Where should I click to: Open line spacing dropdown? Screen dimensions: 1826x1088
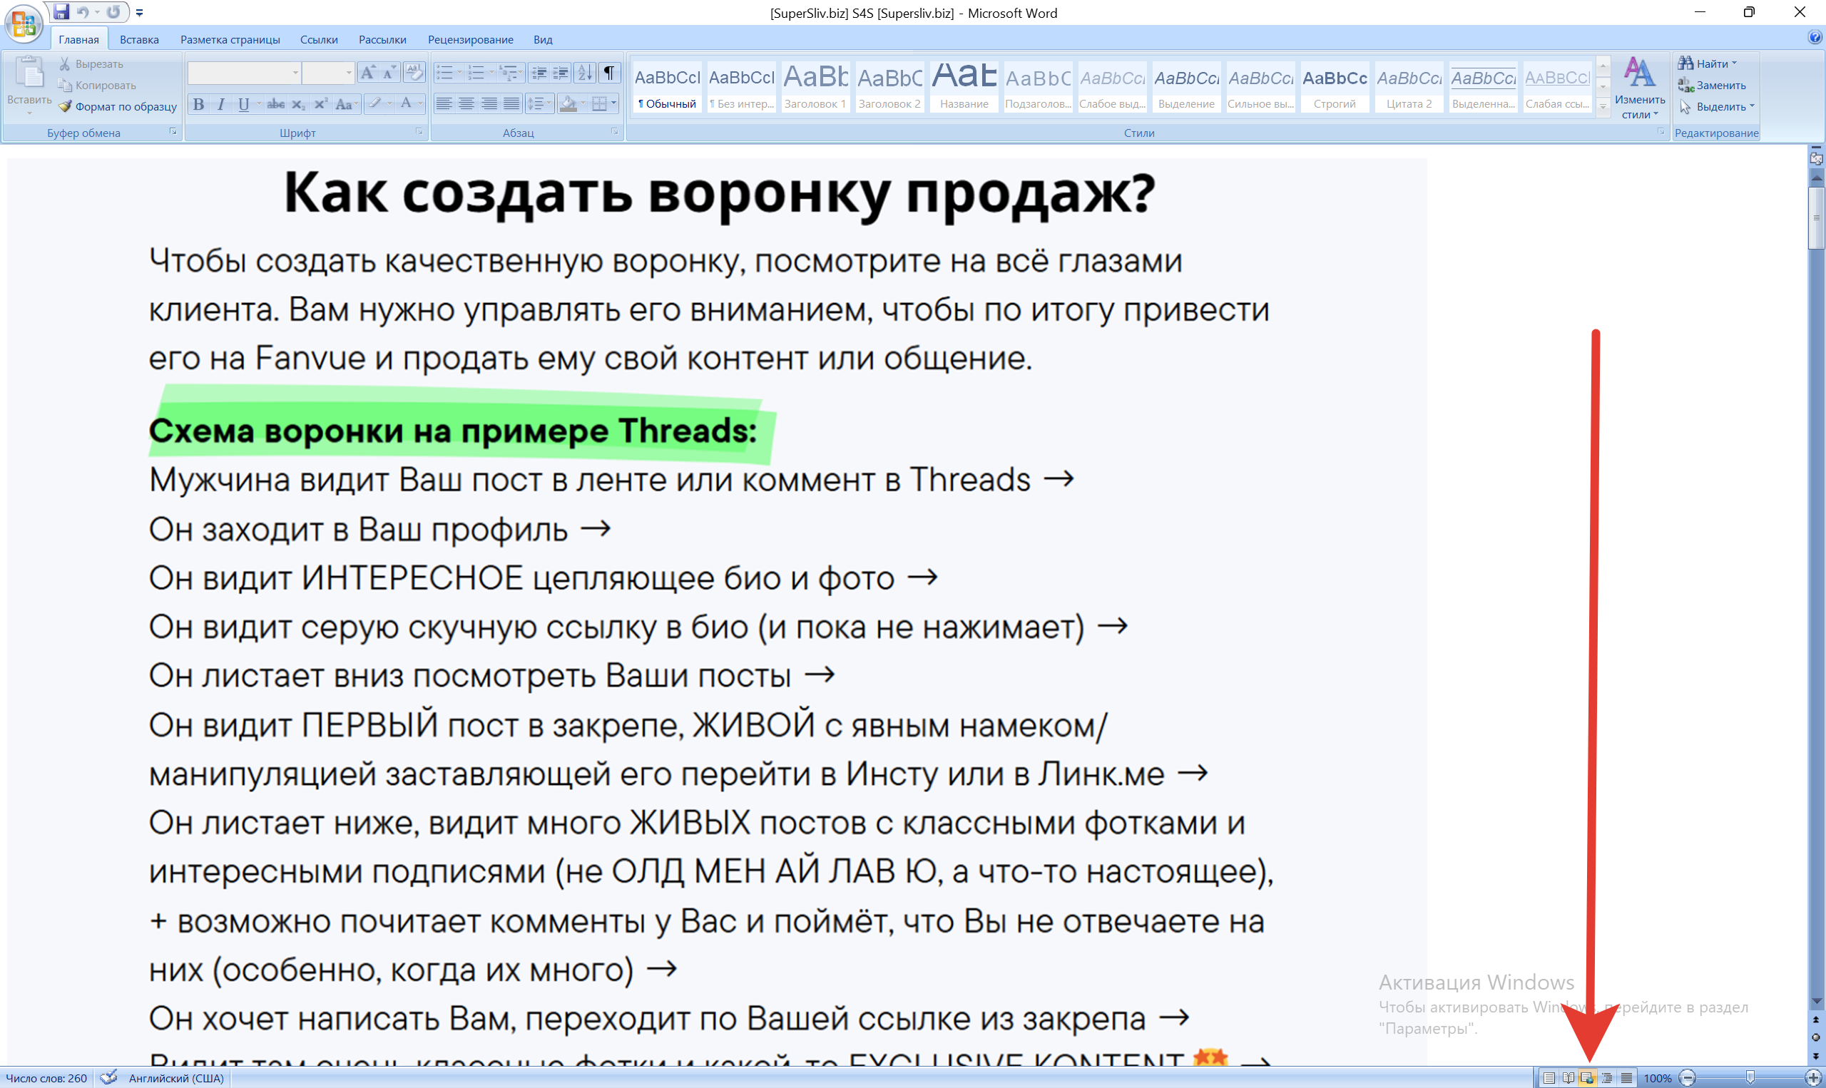click(x=539, y=104)
